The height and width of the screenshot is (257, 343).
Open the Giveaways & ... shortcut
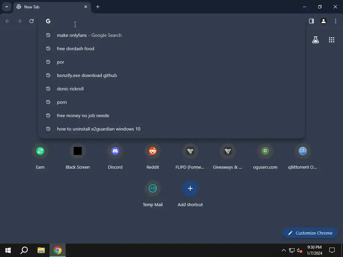click(228, 157)
